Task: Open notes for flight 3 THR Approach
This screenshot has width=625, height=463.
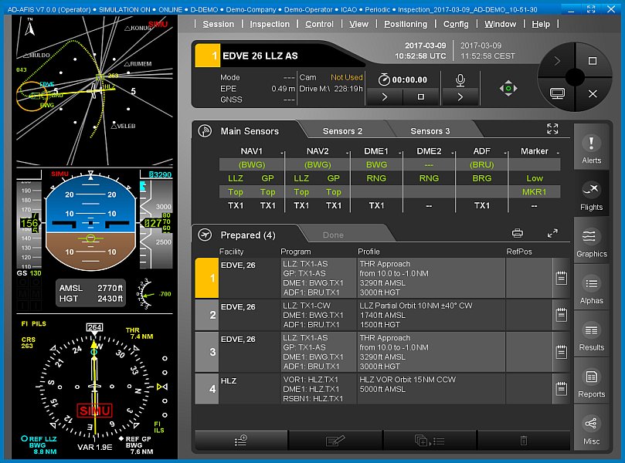Action: coord(561,352)
